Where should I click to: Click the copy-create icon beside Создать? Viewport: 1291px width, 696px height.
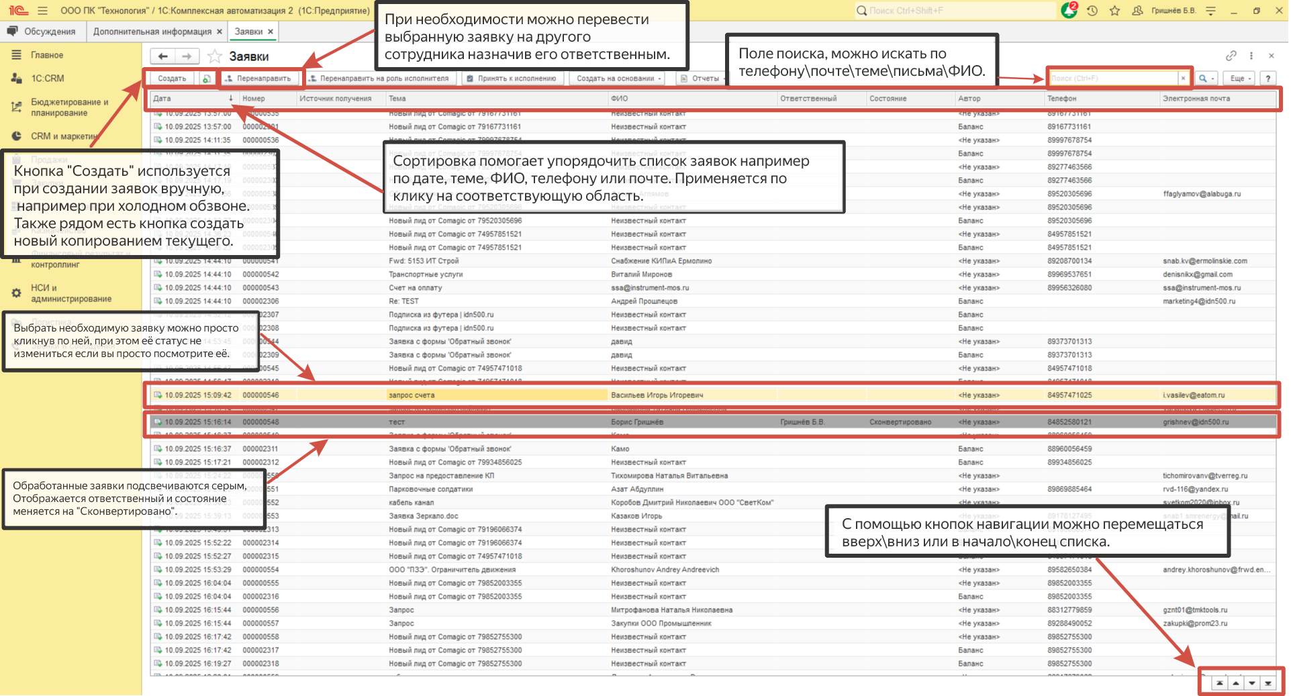[x=207, y=79]
